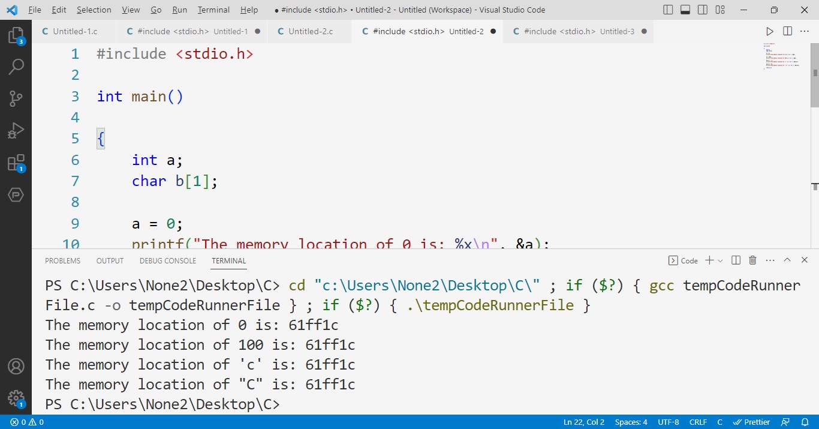Viewport: 819px width, 429px height.
Task: Open the editor More Actions ellipsis
Action: tap(805, 31)
